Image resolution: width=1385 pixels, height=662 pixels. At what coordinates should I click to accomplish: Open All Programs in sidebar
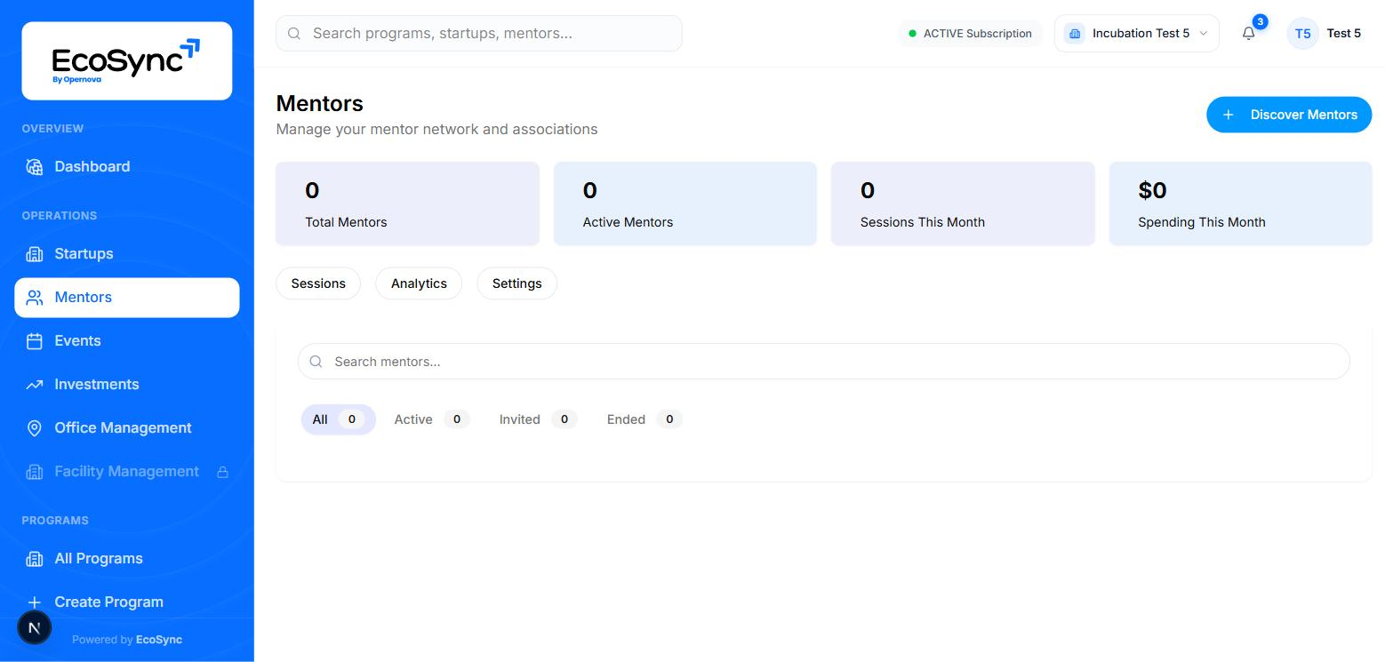pyautogui.click(x=127, y=559)
